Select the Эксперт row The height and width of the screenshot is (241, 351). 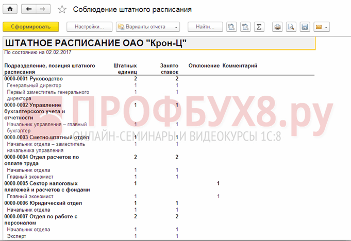[x=16, y=236]
